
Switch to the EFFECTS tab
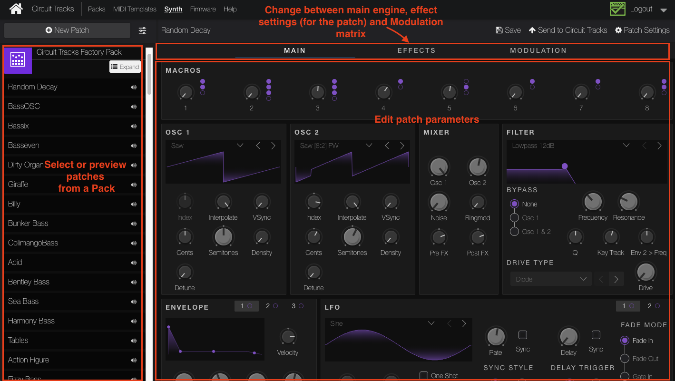click(x=416, y=50)
